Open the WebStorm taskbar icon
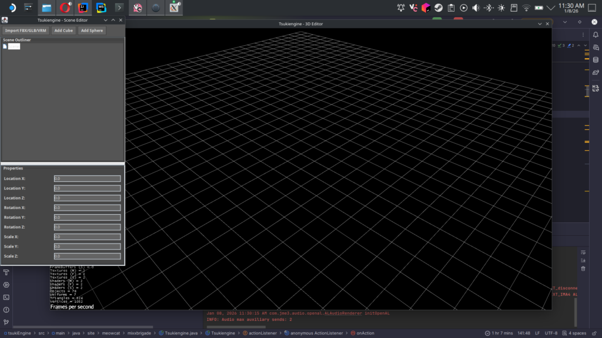 tap(101, 8)
